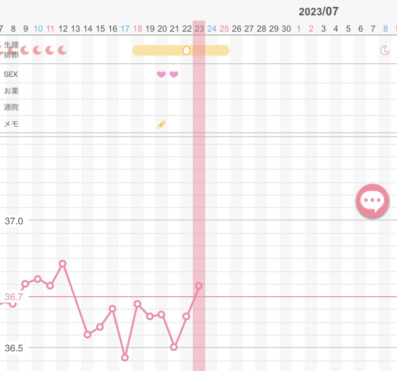Select blue Saturday date 17
Viewport: 397px width, 371px height.
tap(125, 29)
